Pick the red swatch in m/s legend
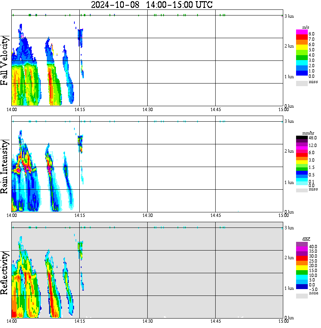 tap(302, 37)
